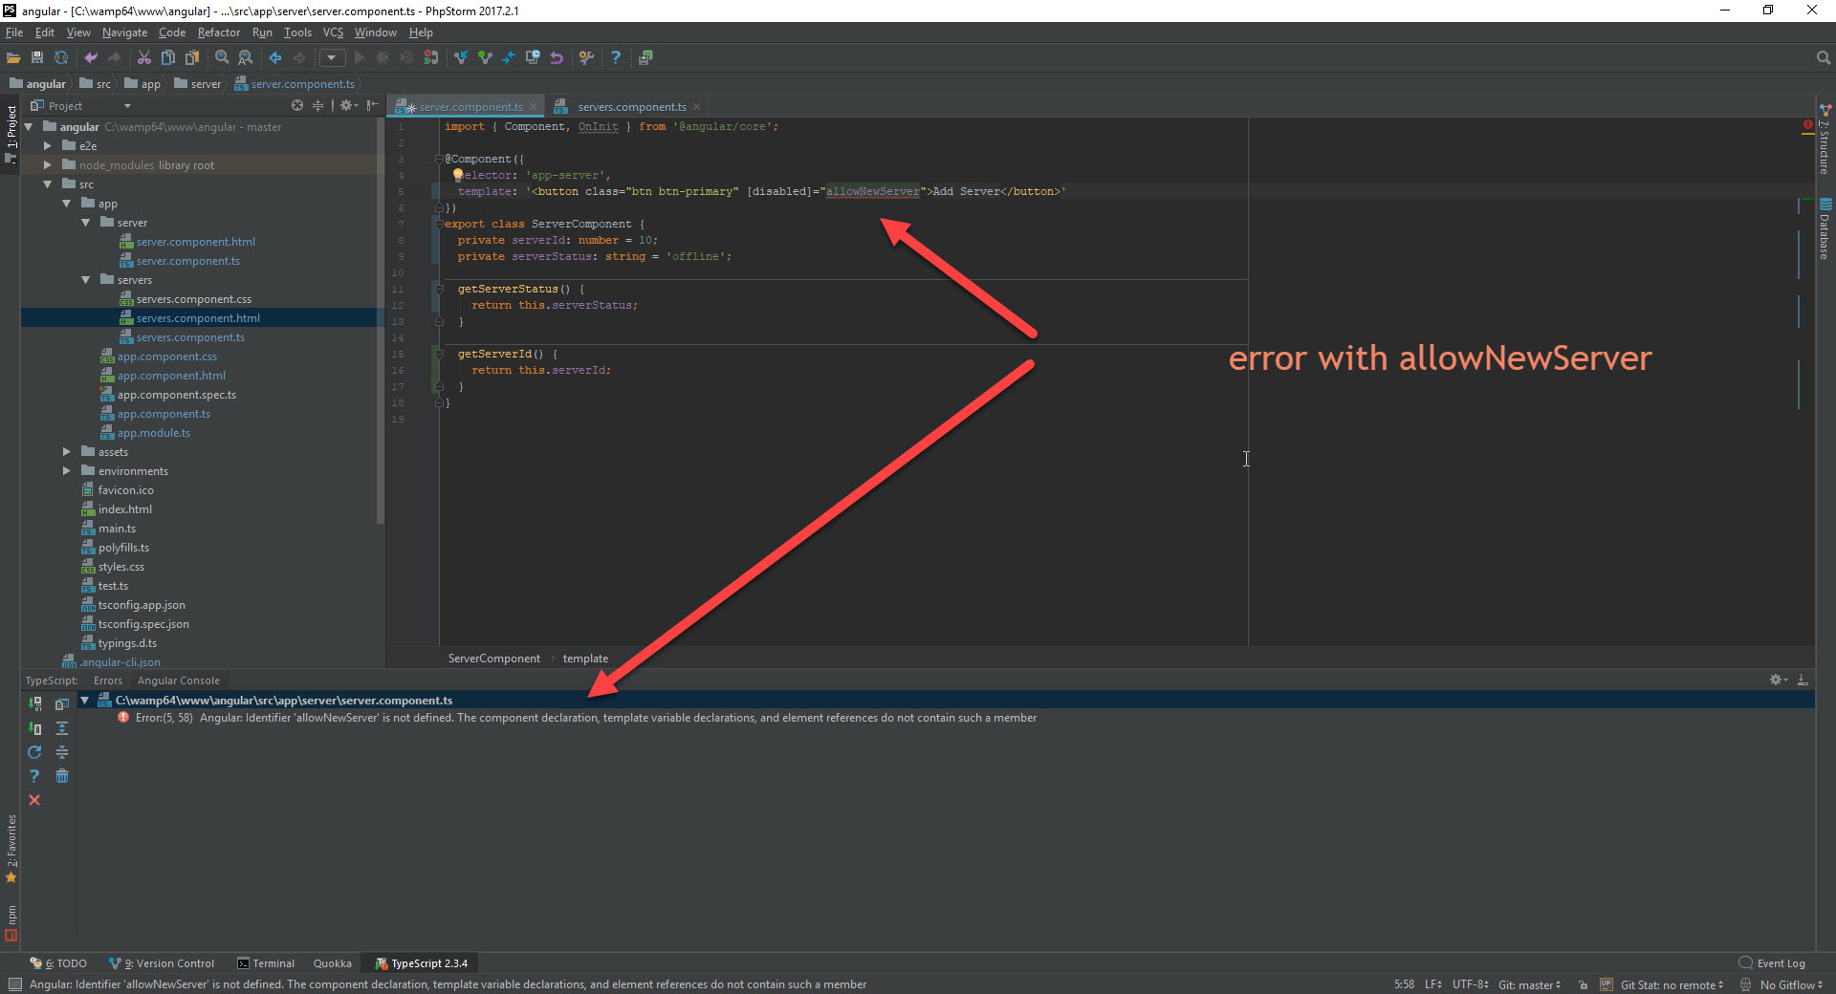Open the Angular Console tab

point(178,680)
